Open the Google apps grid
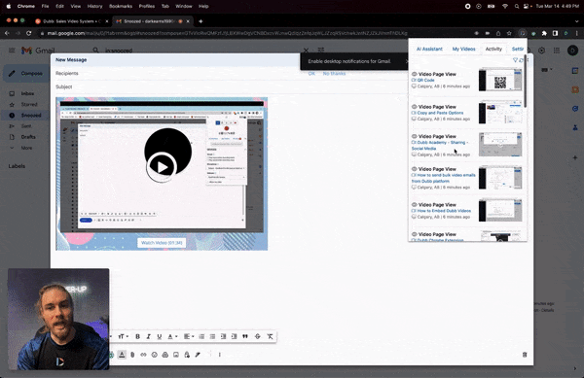The width and height of the screenshot is (584, 378). 557,51
